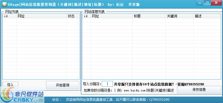The image size is (223, 103).
Task: Click the 状态 welcome message in status bar
Action: [118, 100]
